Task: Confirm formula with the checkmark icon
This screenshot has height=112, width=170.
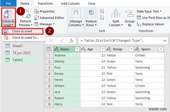Action: 62,41
